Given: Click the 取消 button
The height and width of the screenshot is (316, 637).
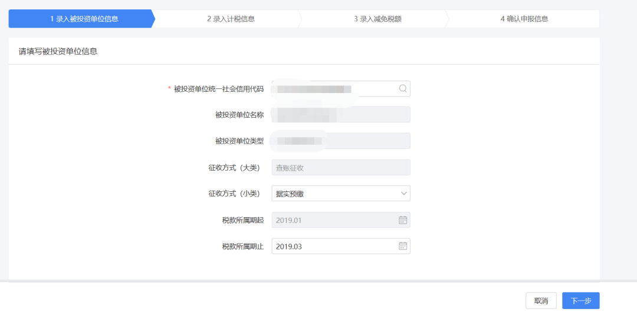Looking at the screenshot, I should [541, 301].
